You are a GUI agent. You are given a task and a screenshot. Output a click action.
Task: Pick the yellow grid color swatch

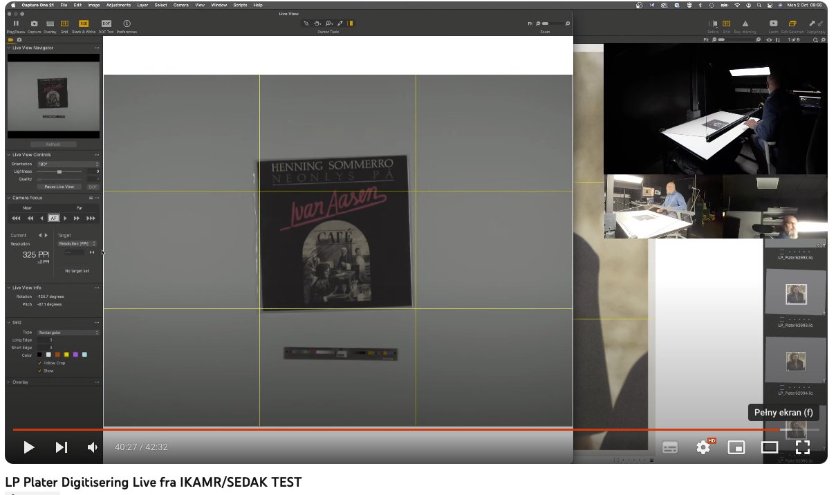click(x=66, y=355)
